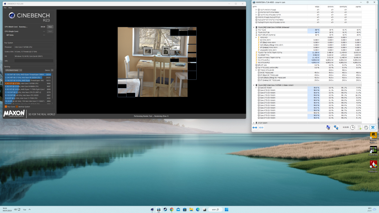Select ranking entry Intel Core i7-7700K CPU
379x213 pixels.
pyautogui.click(x=28, y=98)
